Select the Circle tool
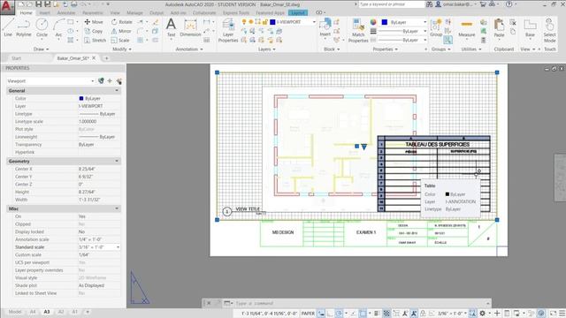Image resolution: width=566 pixels, height=318 pixels. pyautogui.click(x=42, y=27)
